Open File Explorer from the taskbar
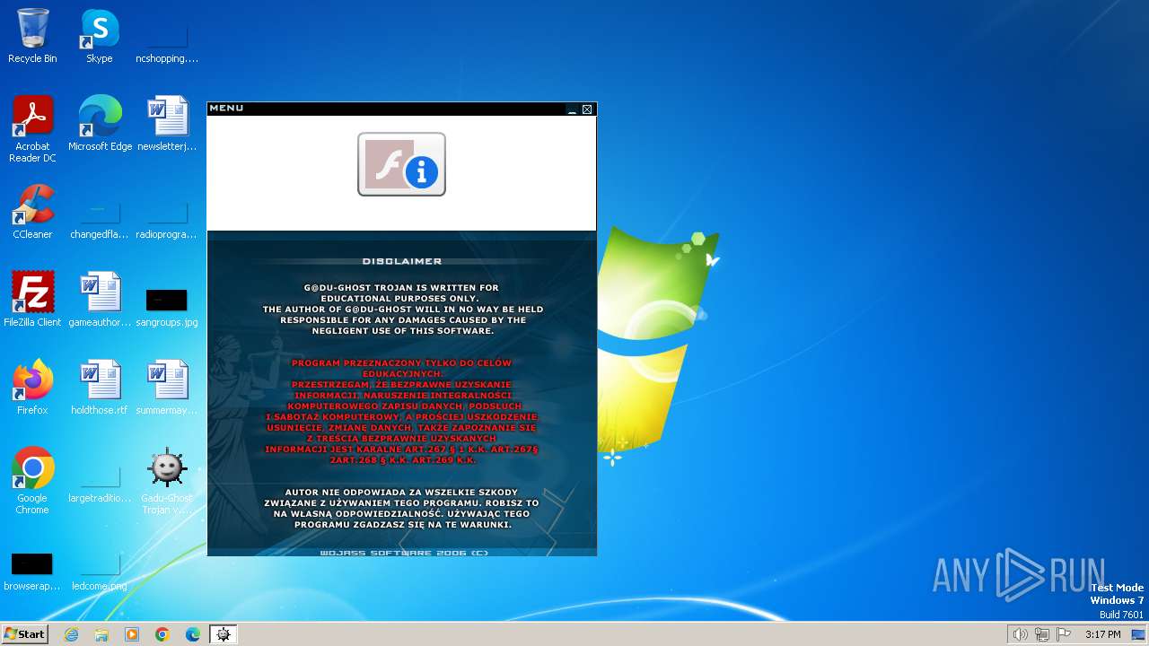Image resolution: width=1149 pixels, height=646 pixels. click(x=101, y=634)
